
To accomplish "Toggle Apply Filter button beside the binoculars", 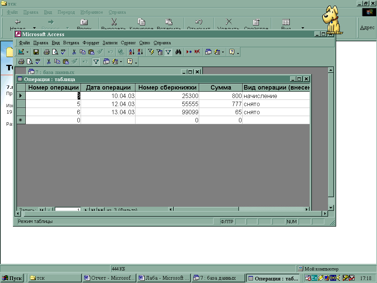I will pyautogui.click(x=168, y=52).
